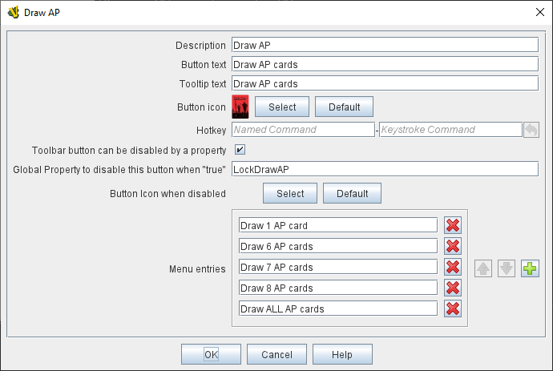
Task: Click the undo arrow next to Hotkey
Action: point(531,130)
